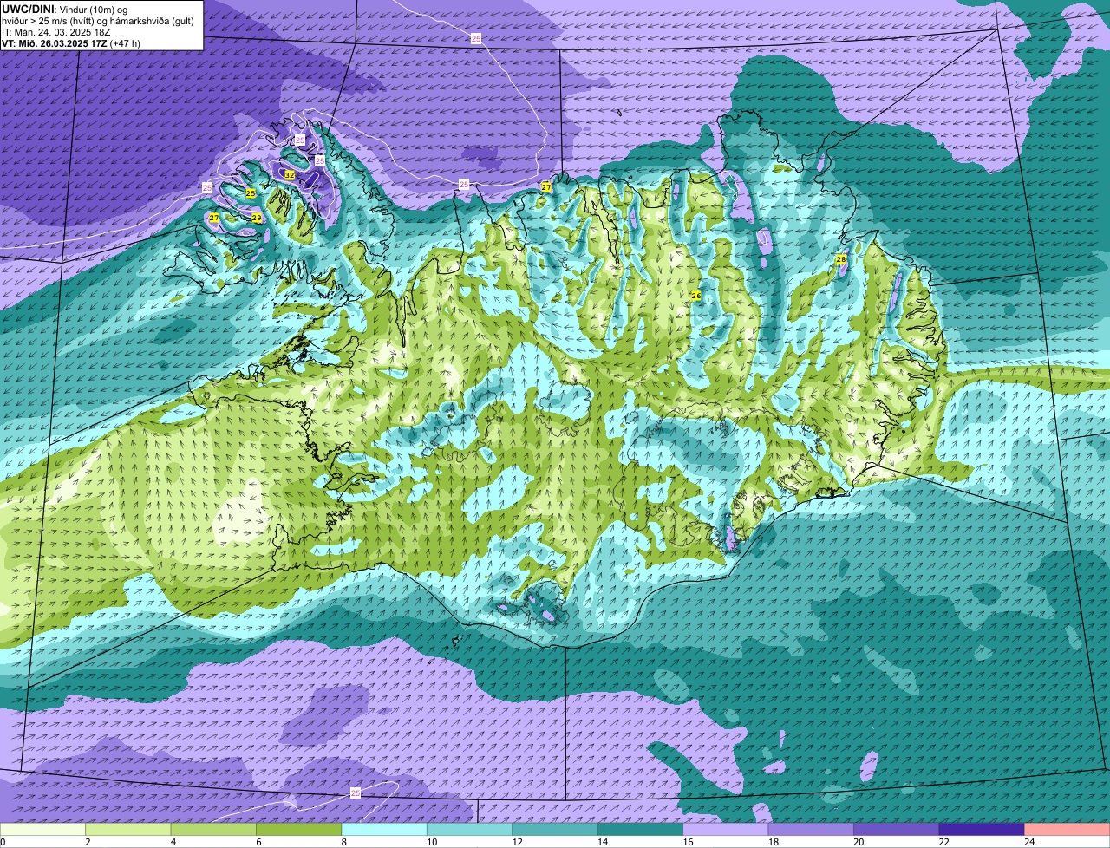Screen dimensions: 1110x848
Task: Click the legend scale value 8
Action: click(x=344, y=842)
